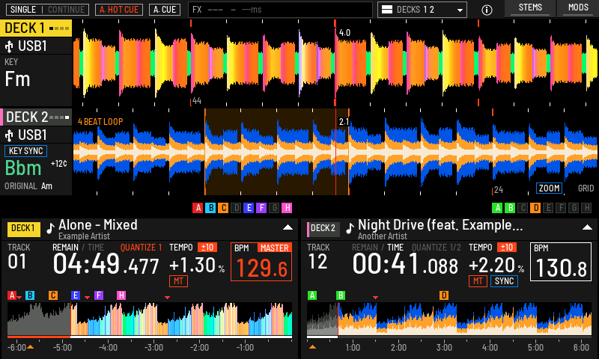Toggle Deck 1 MT master tempo
Screen dimensions: 599x359
pyautogui.click(x=178, y=281)
